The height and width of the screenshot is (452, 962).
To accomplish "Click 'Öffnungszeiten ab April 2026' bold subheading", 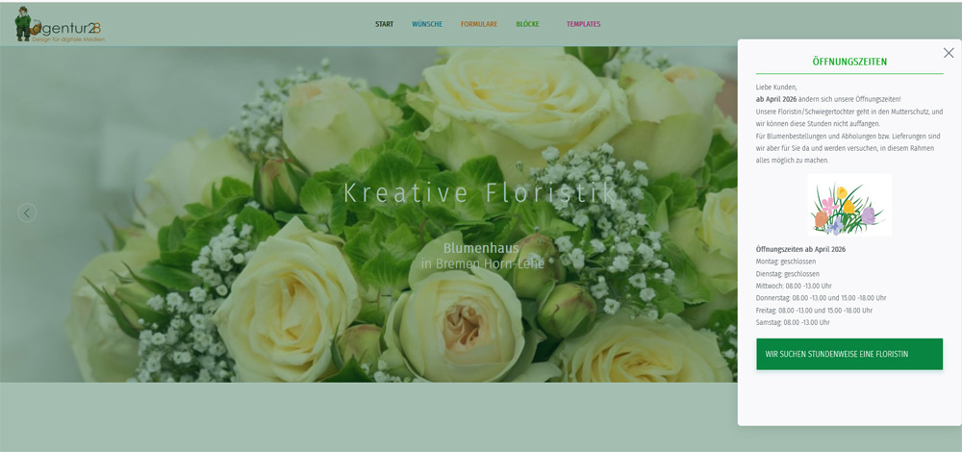I will 800,249.
